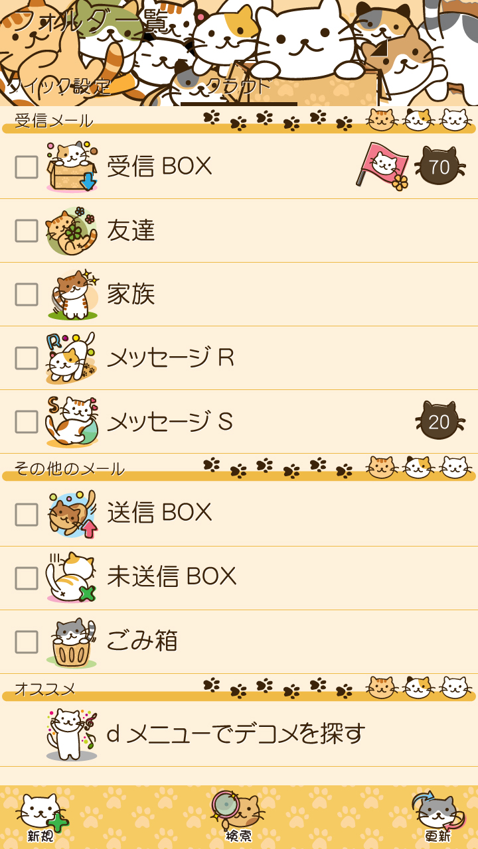Tap the 受信 BOX cat-in-box icon

(x=72, y=166)
